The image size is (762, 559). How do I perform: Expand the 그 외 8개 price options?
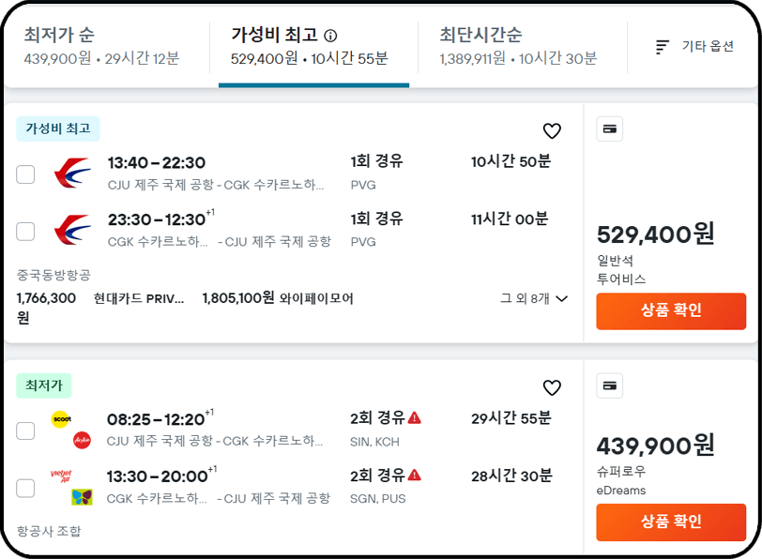(x=534, y=298)
